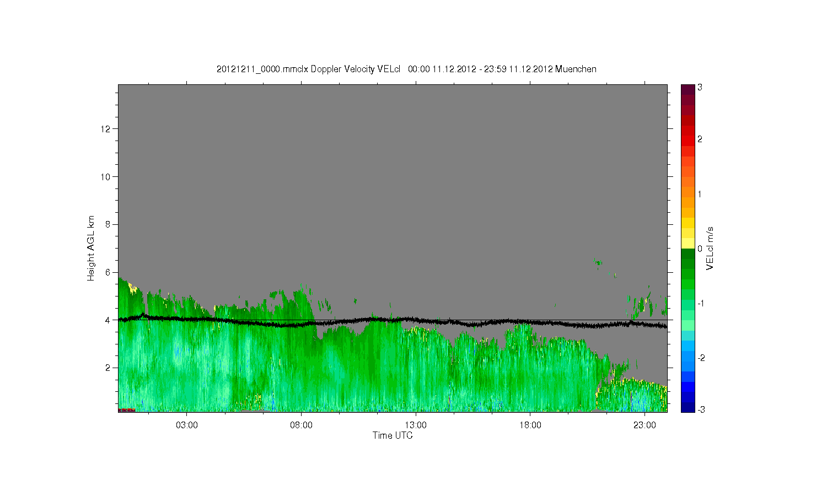The width and height of the screenshot is (827, 496).
Task: Click the 'VELcl m/s' colorbar label
Action: click(710, 248)
